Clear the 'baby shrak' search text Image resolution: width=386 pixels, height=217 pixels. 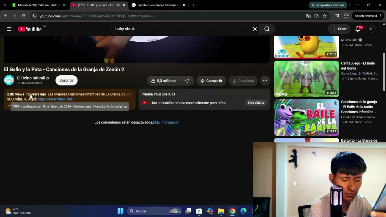pyautogui.click(x=255, y=29)
